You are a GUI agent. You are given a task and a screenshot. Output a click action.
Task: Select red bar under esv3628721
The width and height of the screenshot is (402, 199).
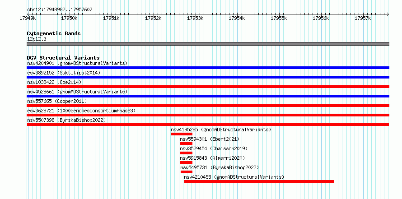[x=208, y=115]
